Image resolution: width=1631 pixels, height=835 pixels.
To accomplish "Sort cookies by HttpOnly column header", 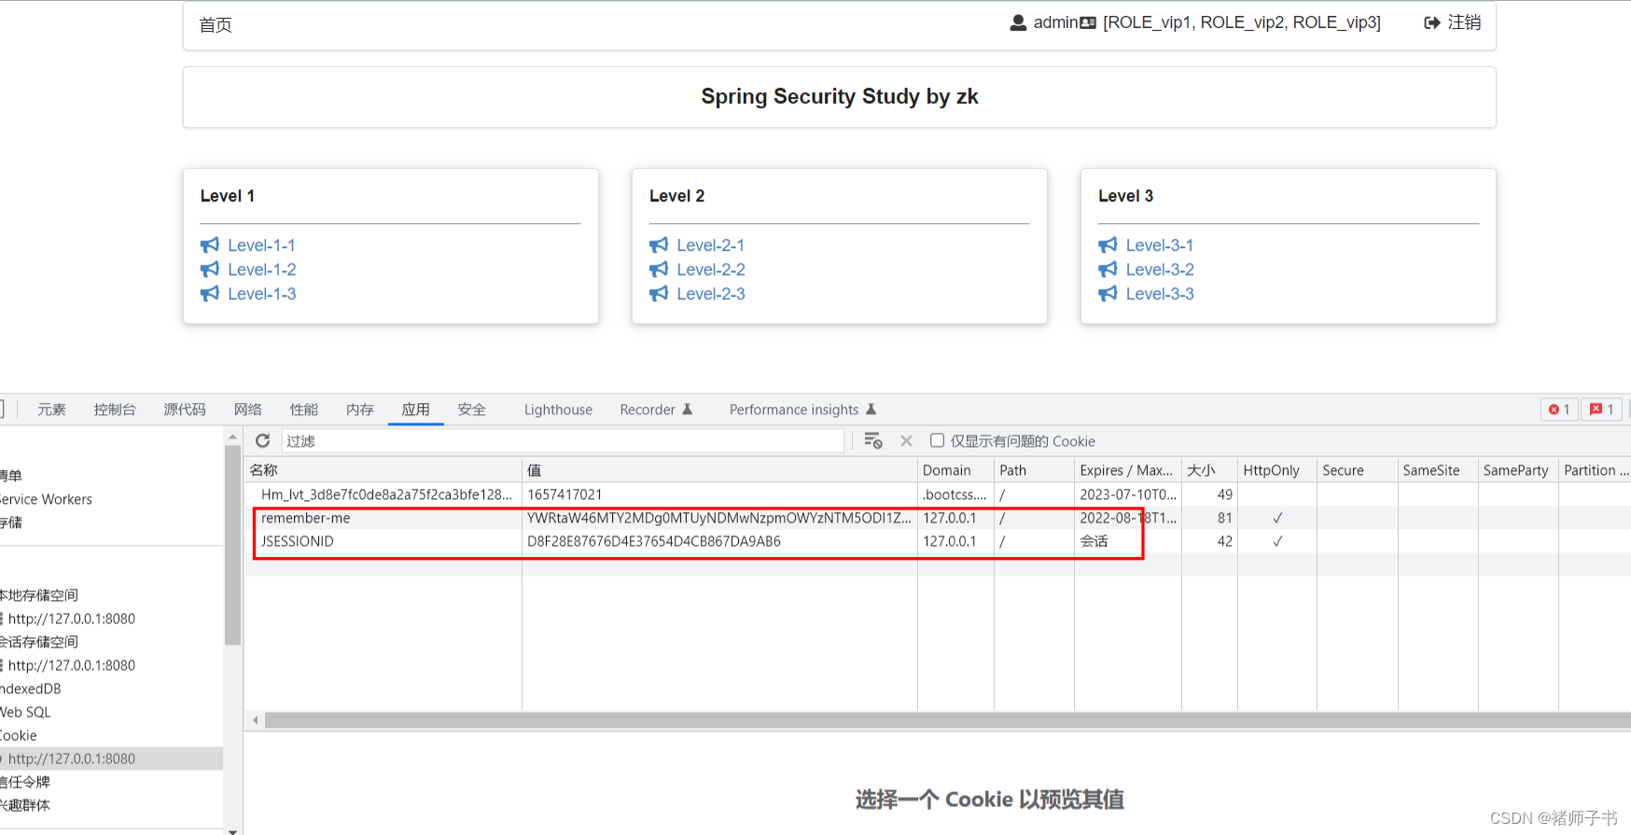I will click(1277, 470).
